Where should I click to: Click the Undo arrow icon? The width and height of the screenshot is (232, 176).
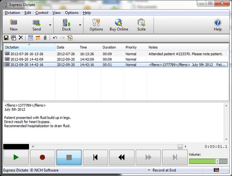click(x=55, y=38)
